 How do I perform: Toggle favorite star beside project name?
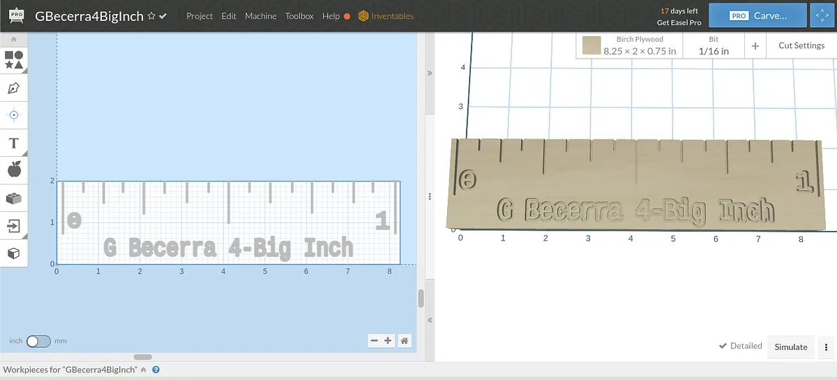(x=151, y=16)
